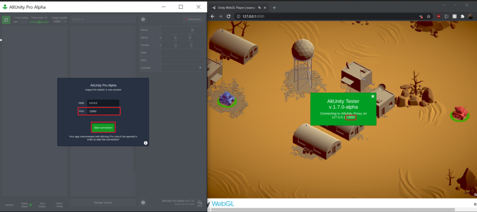Bookmark this page with the star icon
The height and width of the screenshot is (212, 477).
point(429,16)
